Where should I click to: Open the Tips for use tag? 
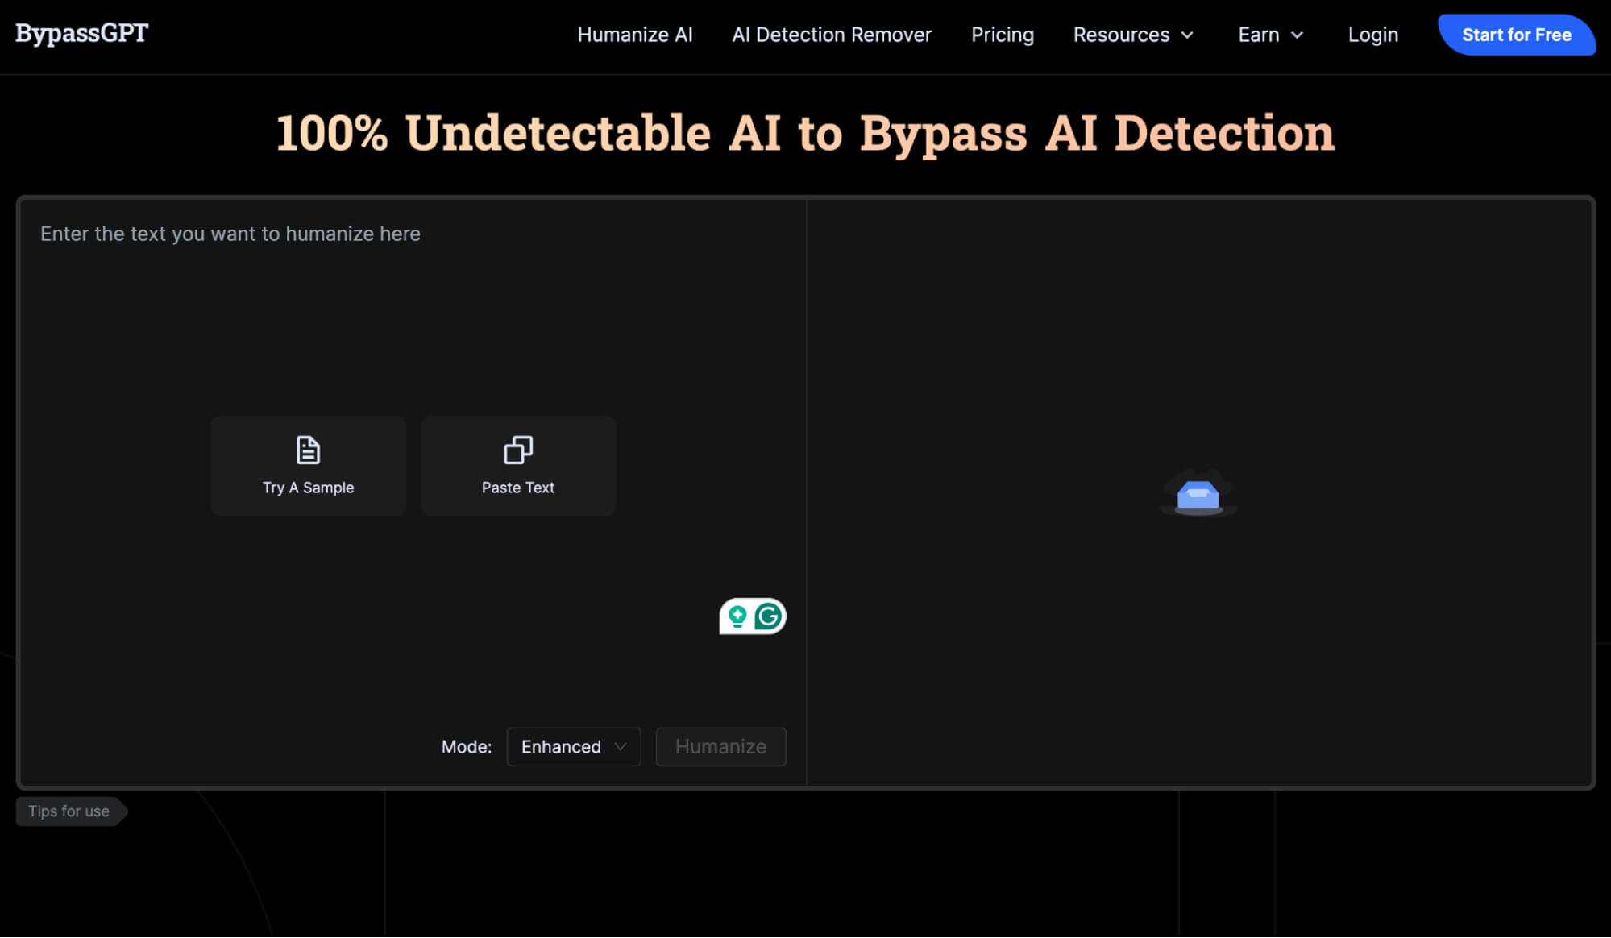point(69,811)
